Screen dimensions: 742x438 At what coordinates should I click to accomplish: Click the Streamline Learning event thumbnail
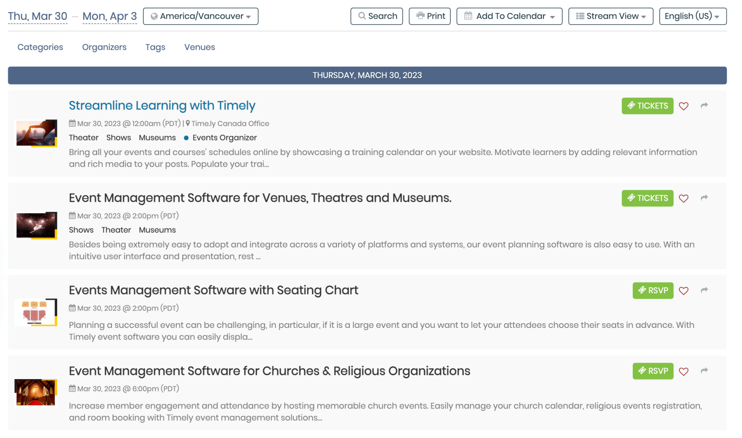tap(36, 133)
